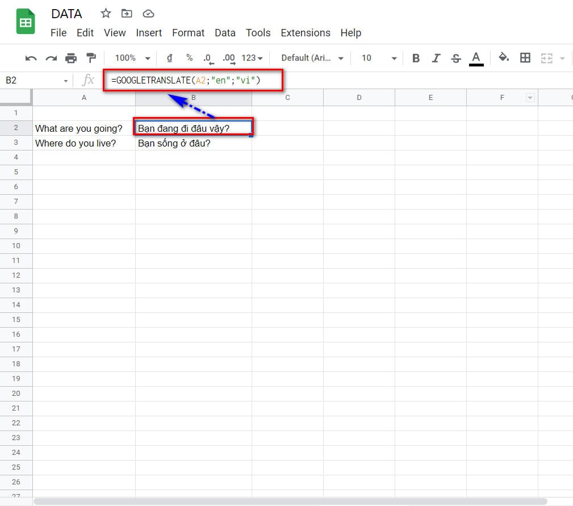Image resolution: width=573 pixels, height=506 pixels.
Task: Open the Google Sheets home icon
Action: click(26, 22)
